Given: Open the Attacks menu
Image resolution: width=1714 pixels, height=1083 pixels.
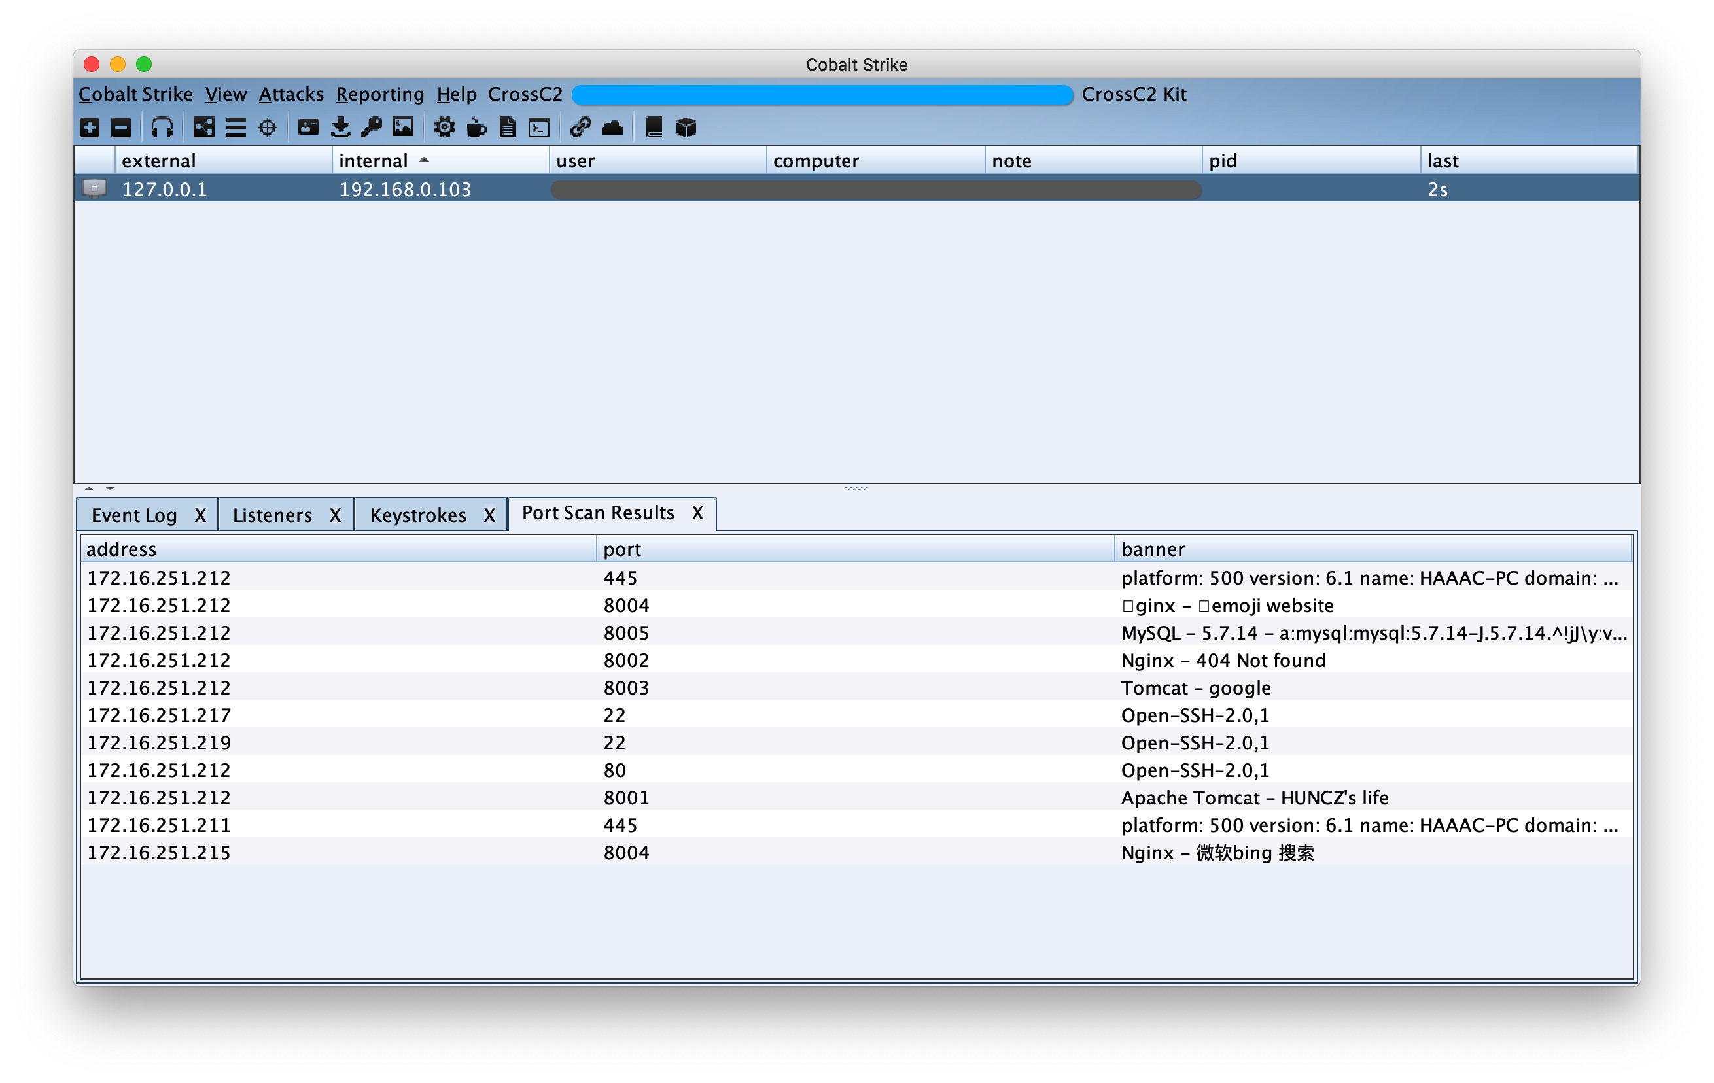Looking at the screenshot, I should (x=291, y=94).
